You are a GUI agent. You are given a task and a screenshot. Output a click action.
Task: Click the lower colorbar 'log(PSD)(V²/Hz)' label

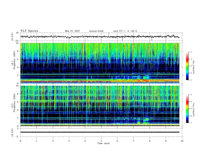pos(194,110)
